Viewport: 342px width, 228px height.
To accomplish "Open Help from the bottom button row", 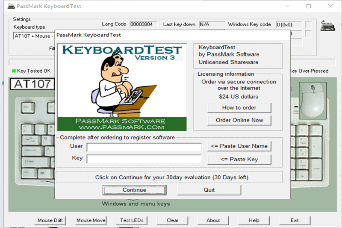I will pos(254,220).
